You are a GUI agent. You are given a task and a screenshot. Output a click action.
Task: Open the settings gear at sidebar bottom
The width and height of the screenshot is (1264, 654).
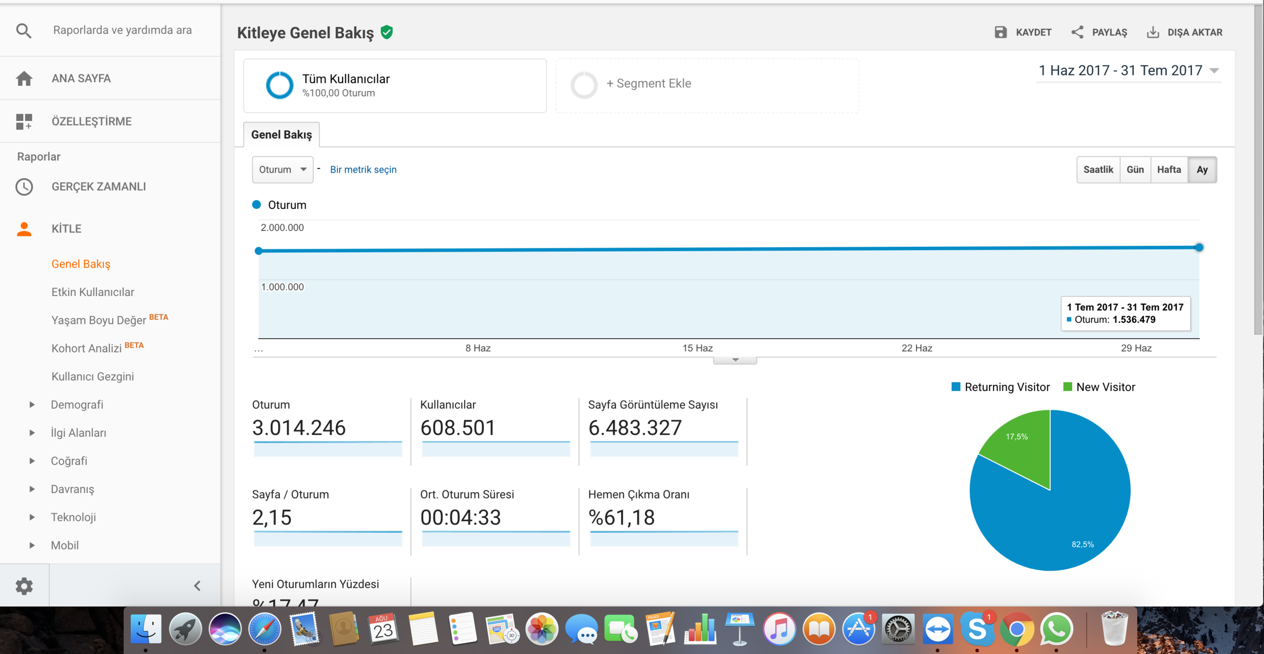(x=24, y=586)
